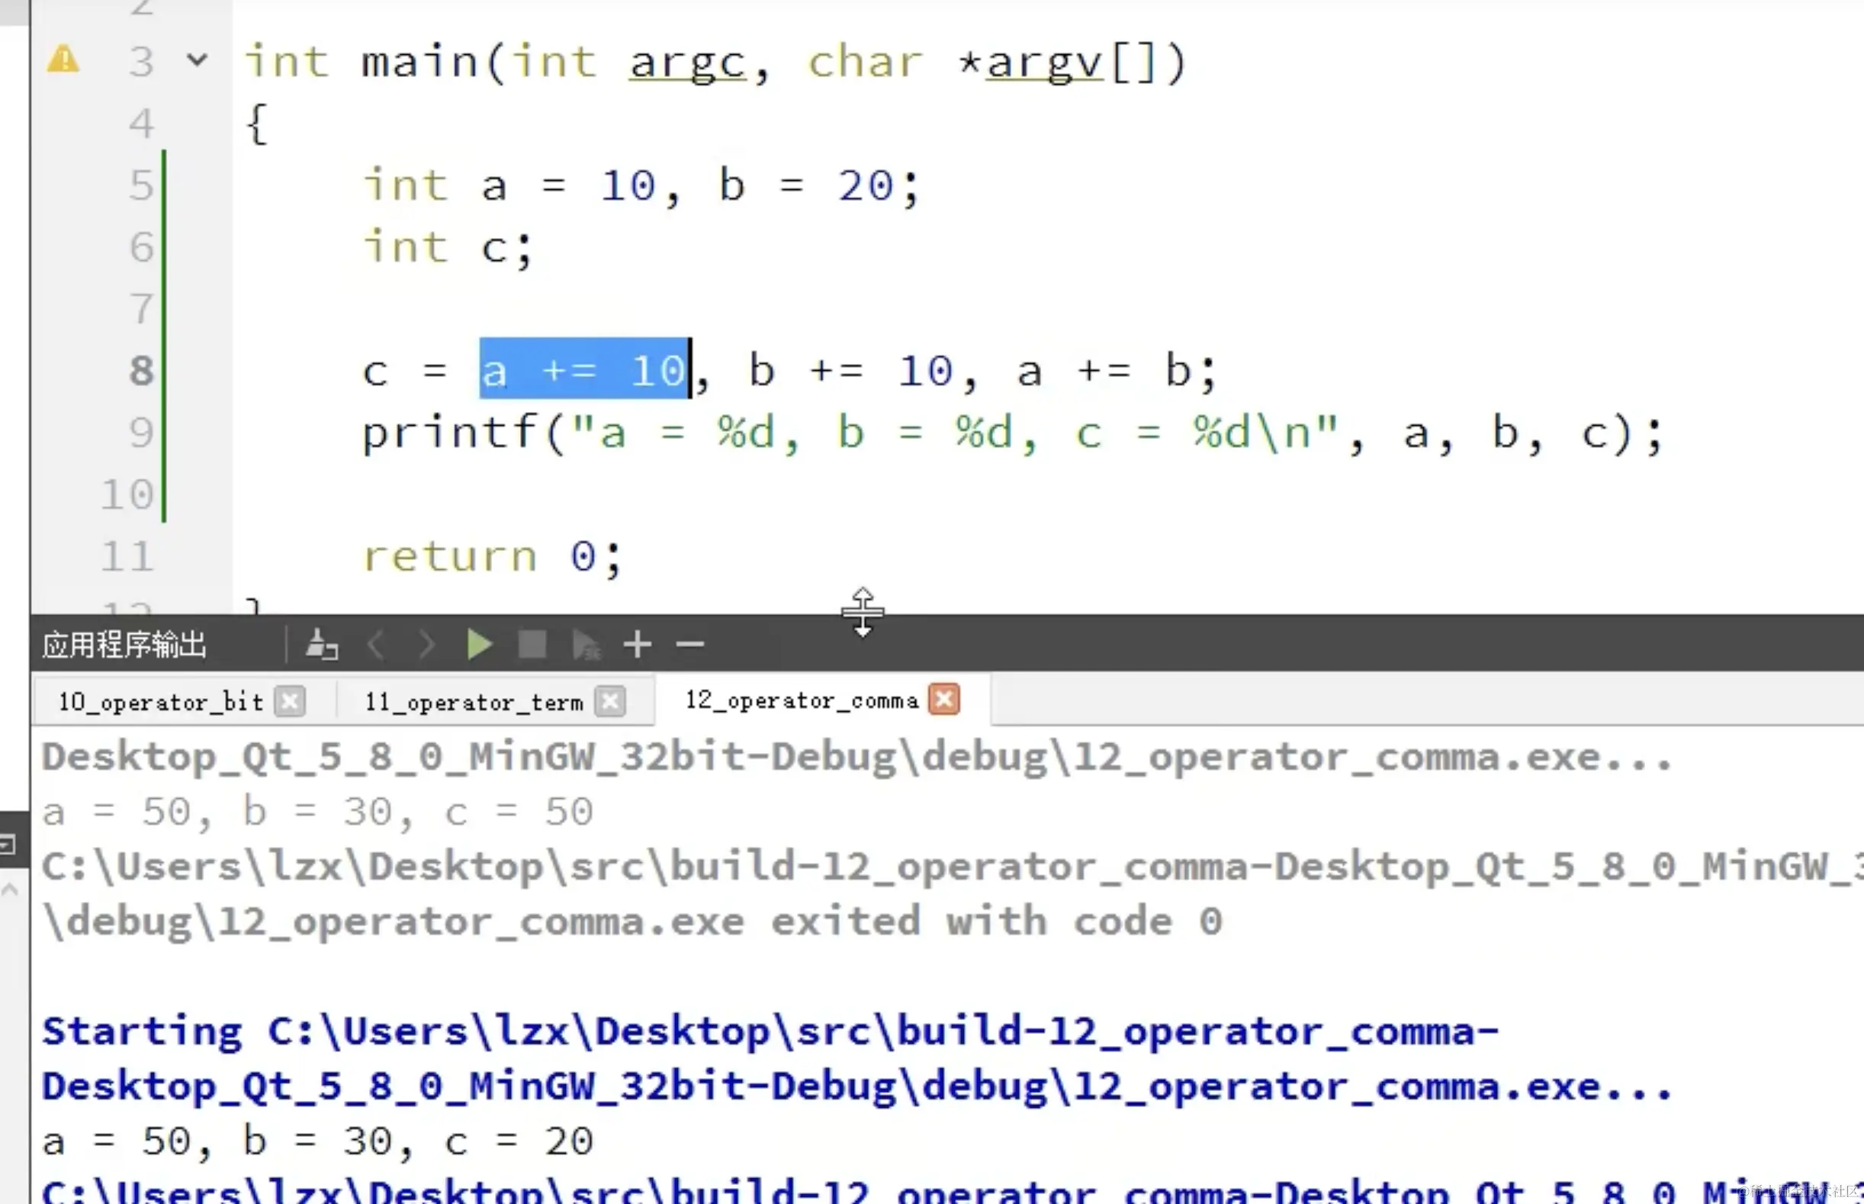Click the warning triangle on line 3
The height and width of the screenshot is (1204, 1864).
(x=63, y=60)
